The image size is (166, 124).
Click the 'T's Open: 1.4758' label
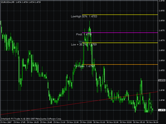tap(84, 66)
